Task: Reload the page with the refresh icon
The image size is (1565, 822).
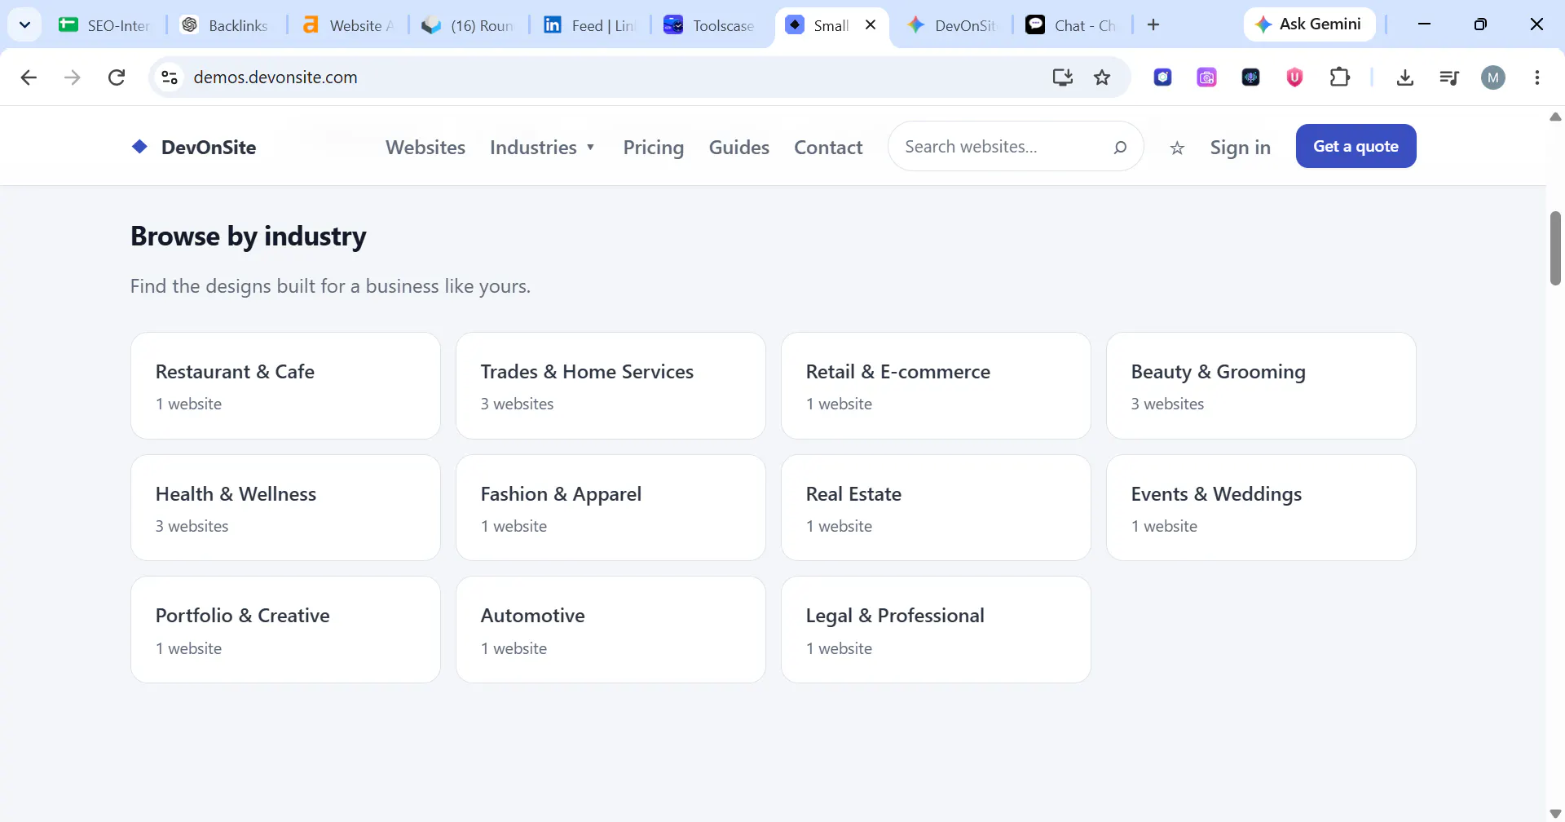Action: point(117,77)
